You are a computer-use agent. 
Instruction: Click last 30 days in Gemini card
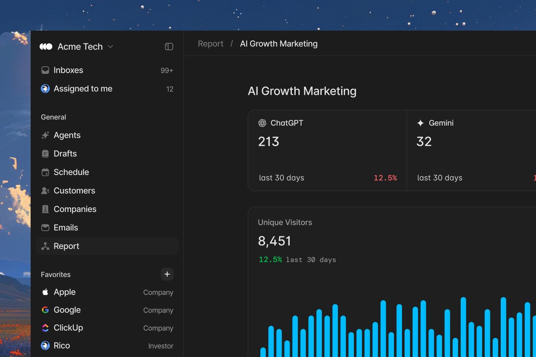pos(440,178)
